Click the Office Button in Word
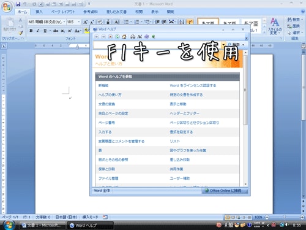The height and width of the screenshot is (230, 306). coord(7,7)
